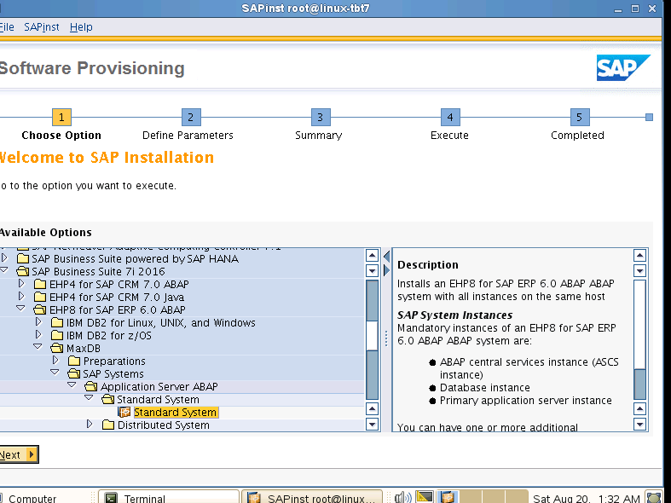Click folder icon of EHP4 for SAP CRM 7.0 Java

(40, 298)
